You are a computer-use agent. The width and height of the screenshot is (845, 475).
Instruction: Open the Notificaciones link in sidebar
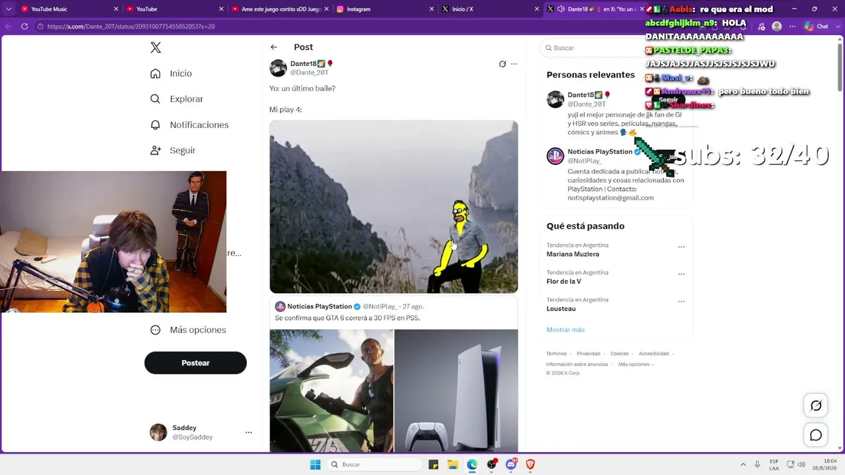tap(199, 125)
